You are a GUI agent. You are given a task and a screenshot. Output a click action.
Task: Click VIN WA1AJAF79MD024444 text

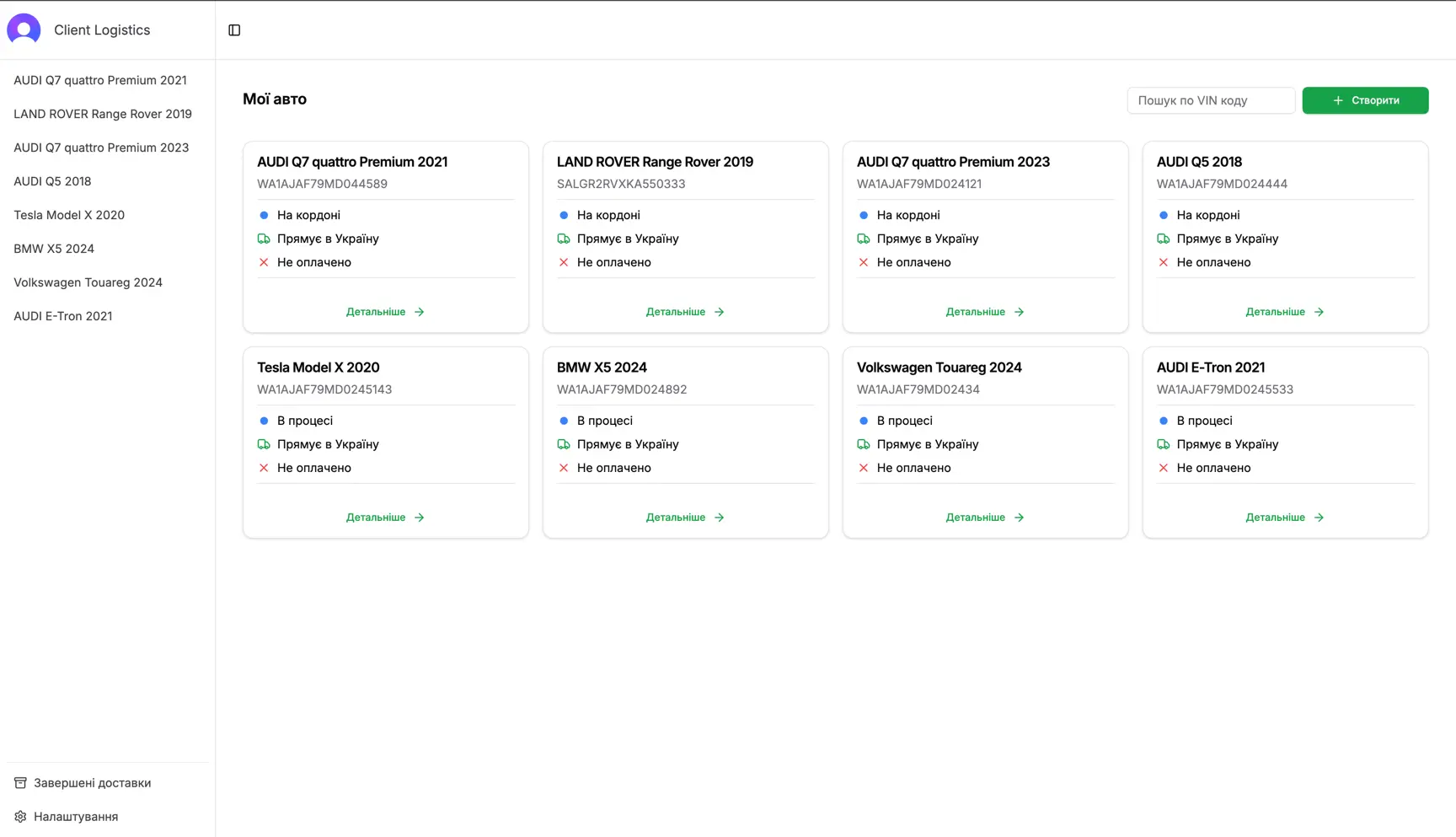coord(1222,184)
